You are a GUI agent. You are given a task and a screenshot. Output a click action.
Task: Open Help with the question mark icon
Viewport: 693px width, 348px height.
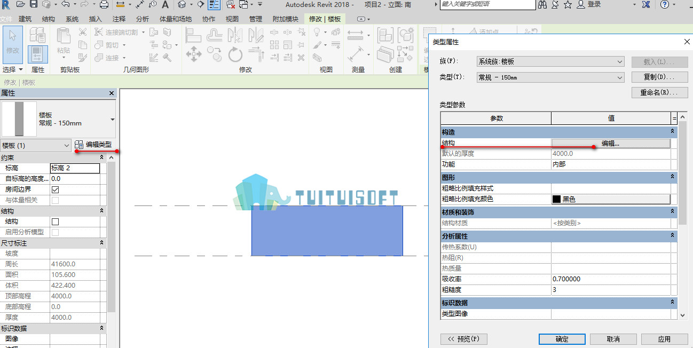[x=664, y=4]
